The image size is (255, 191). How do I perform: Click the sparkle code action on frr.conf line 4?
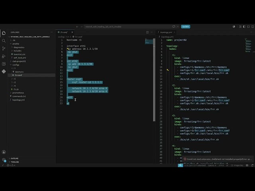point(68,49)
